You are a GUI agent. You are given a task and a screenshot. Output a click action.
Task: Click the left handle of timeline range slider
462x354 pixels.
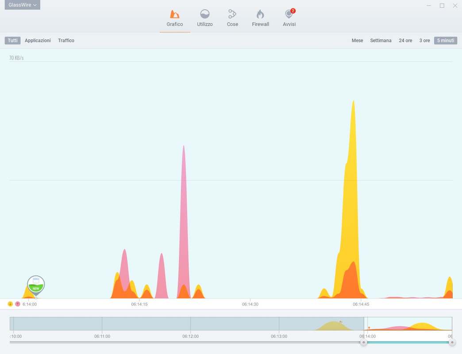point(364,342)
